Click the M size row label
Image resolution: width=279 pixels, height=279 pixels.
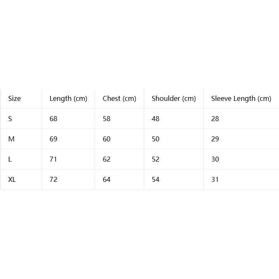(12, 139)
